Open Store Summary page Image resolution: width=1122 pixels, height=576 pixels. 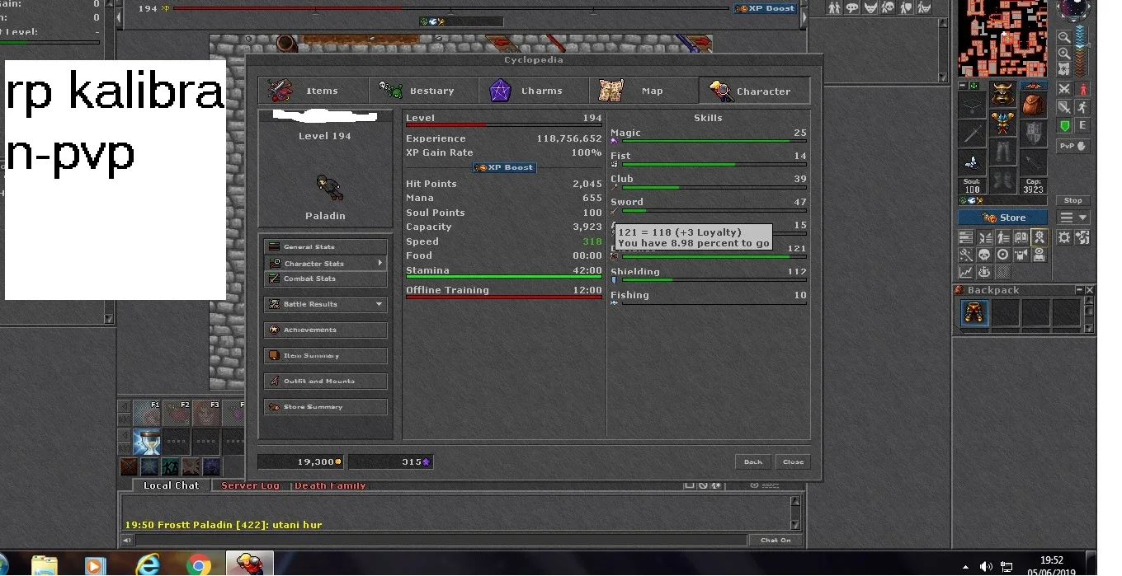point(326,406)
